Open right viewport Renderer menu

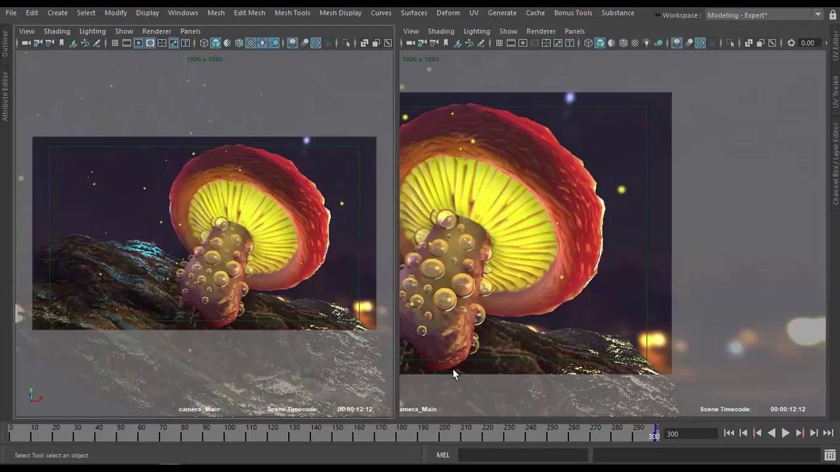541,31
